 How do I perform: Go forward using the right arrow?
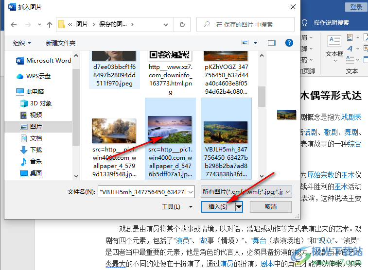tap(28, 25)
